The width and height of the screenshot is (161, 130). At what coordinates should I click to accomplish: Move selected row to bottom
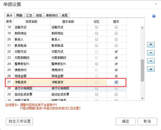(151, 69)
